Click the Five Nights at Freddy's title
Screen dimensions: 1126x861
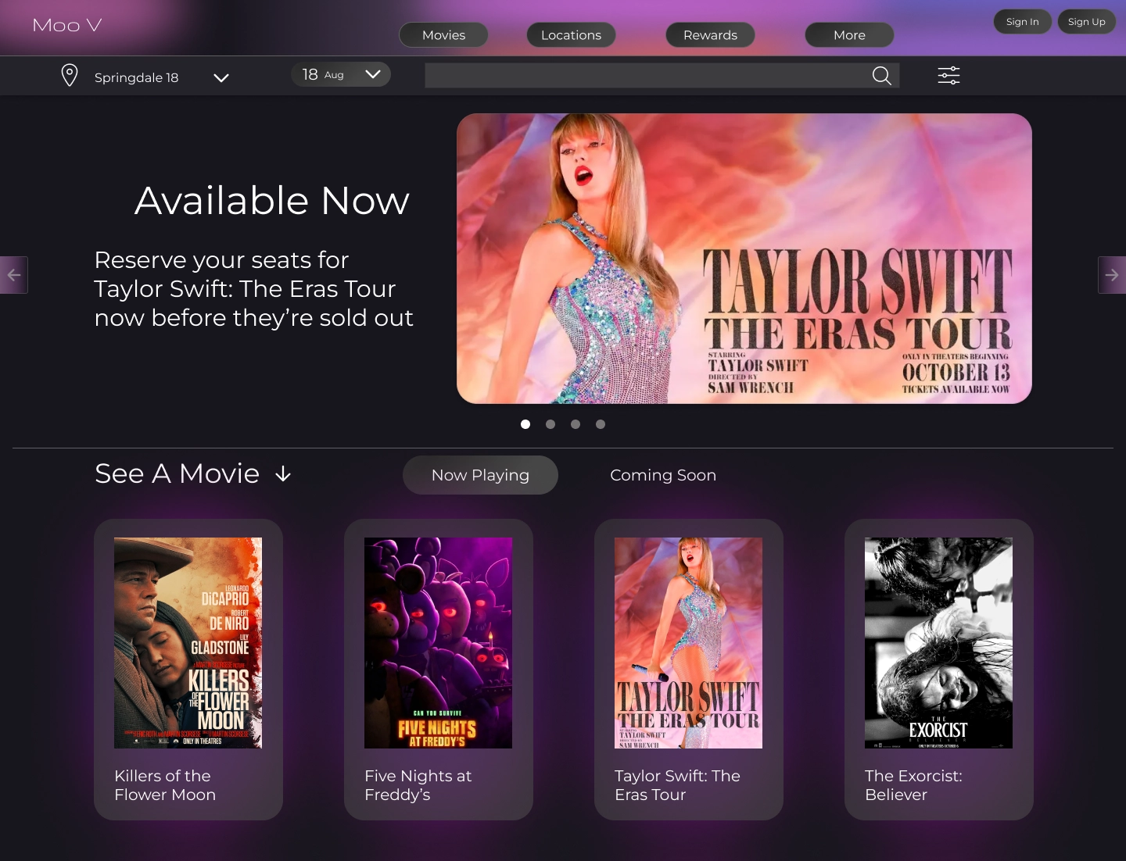pyautogui.click(x=418, y=785)
